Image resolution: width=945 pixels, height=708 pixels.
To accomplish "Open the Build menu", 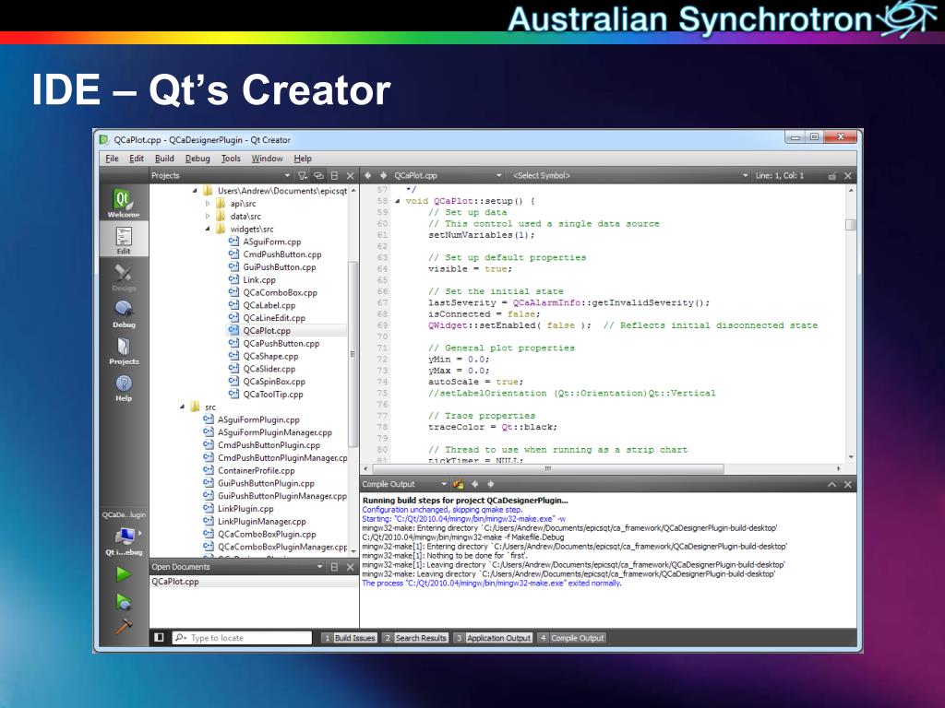I will tap(164, 159).
